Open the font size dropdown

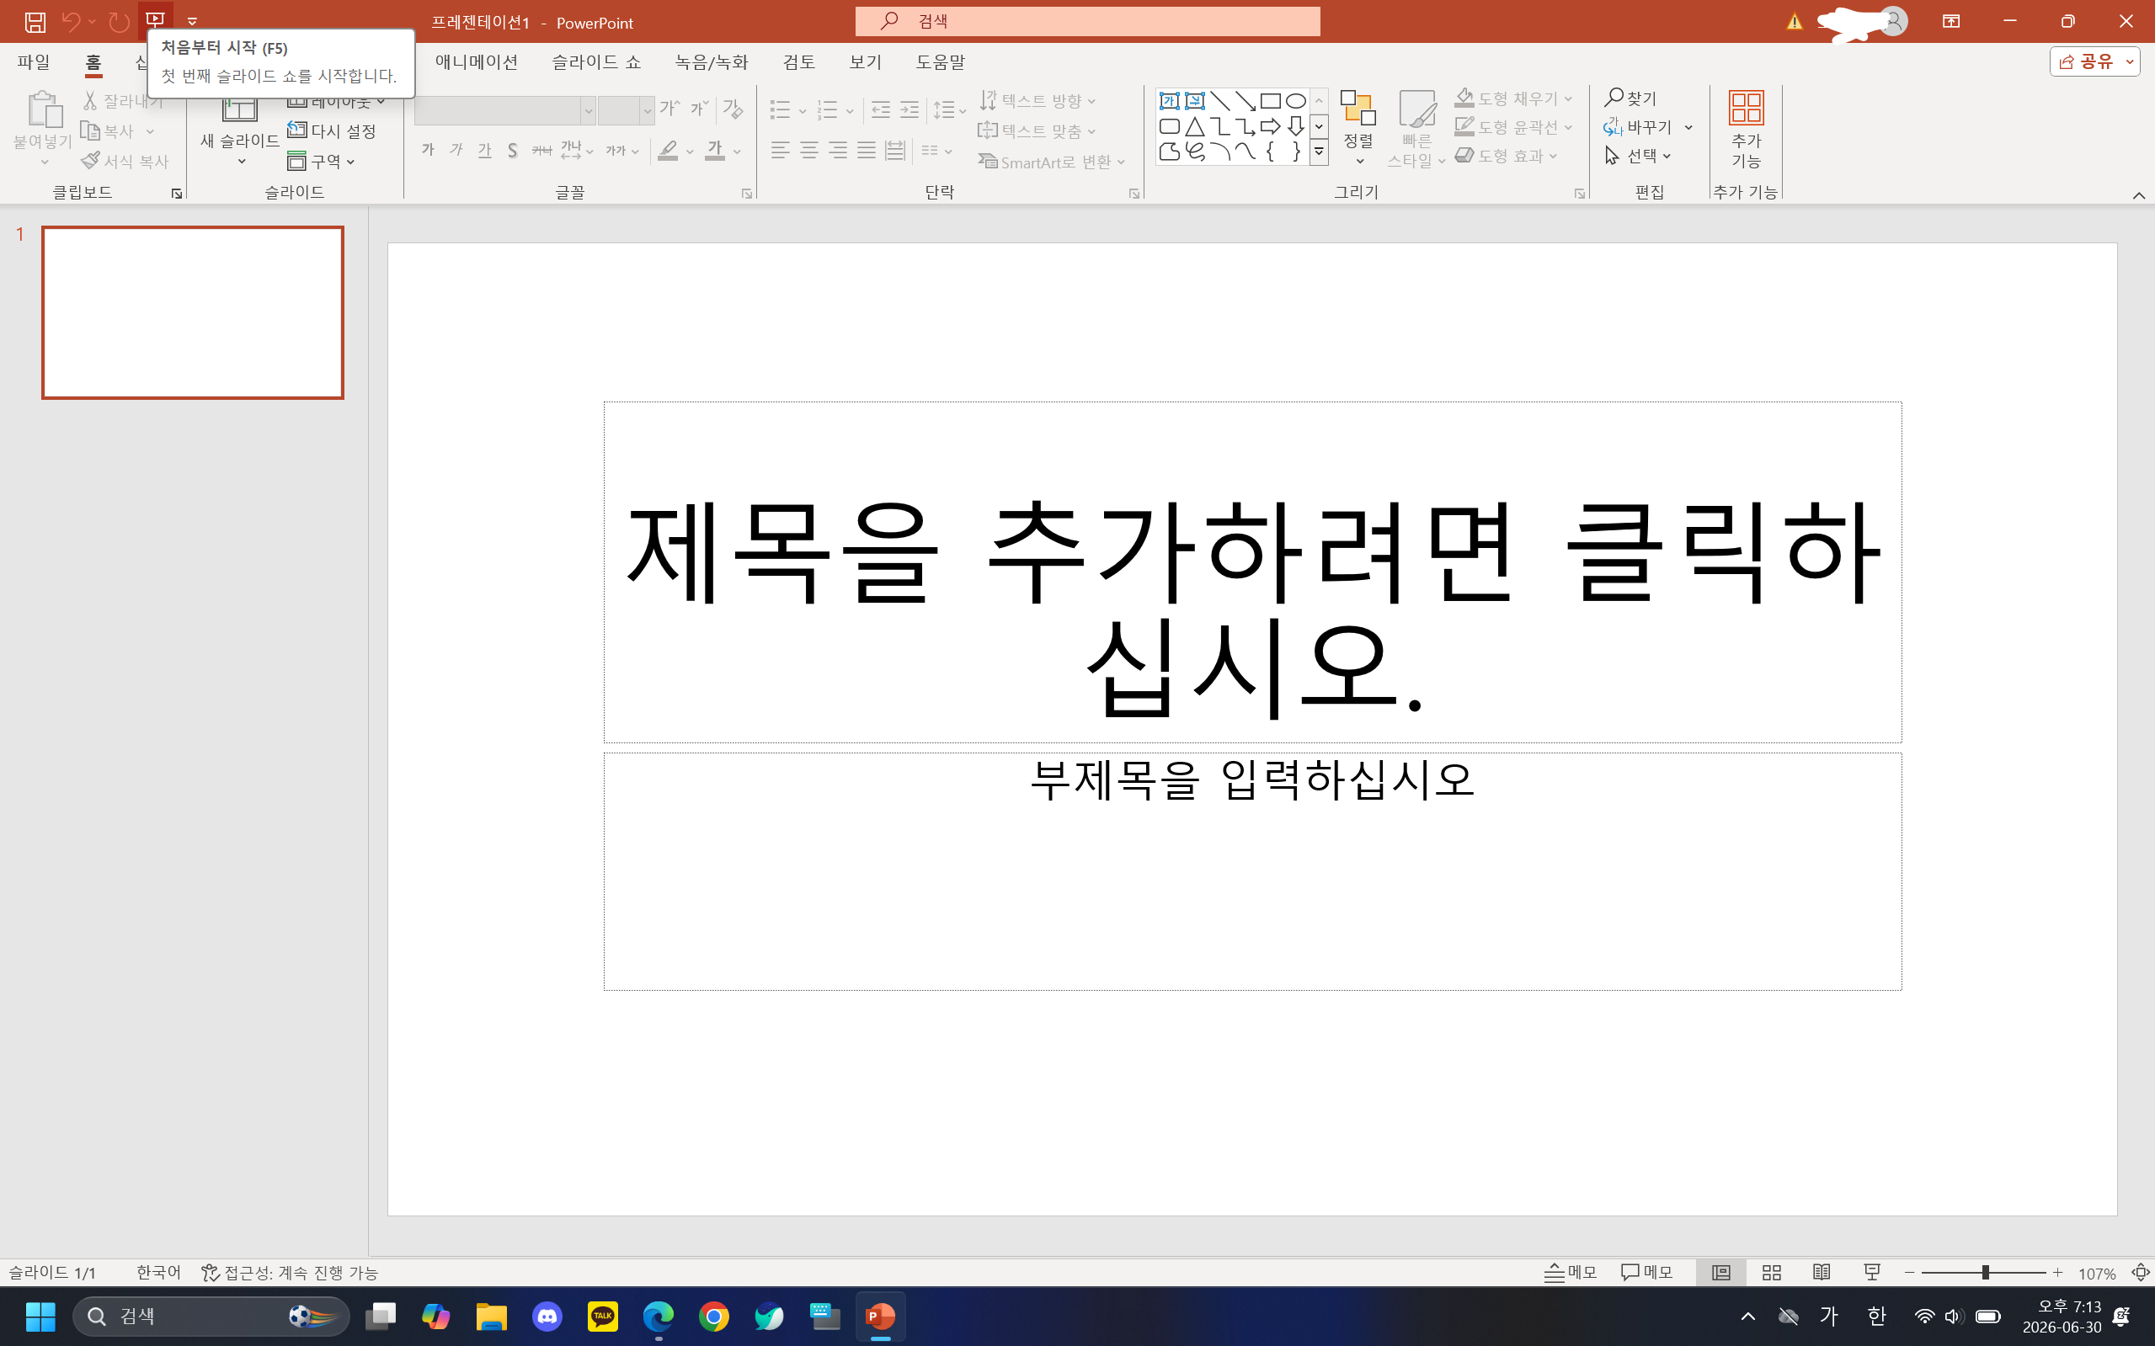tap(648, 110)
